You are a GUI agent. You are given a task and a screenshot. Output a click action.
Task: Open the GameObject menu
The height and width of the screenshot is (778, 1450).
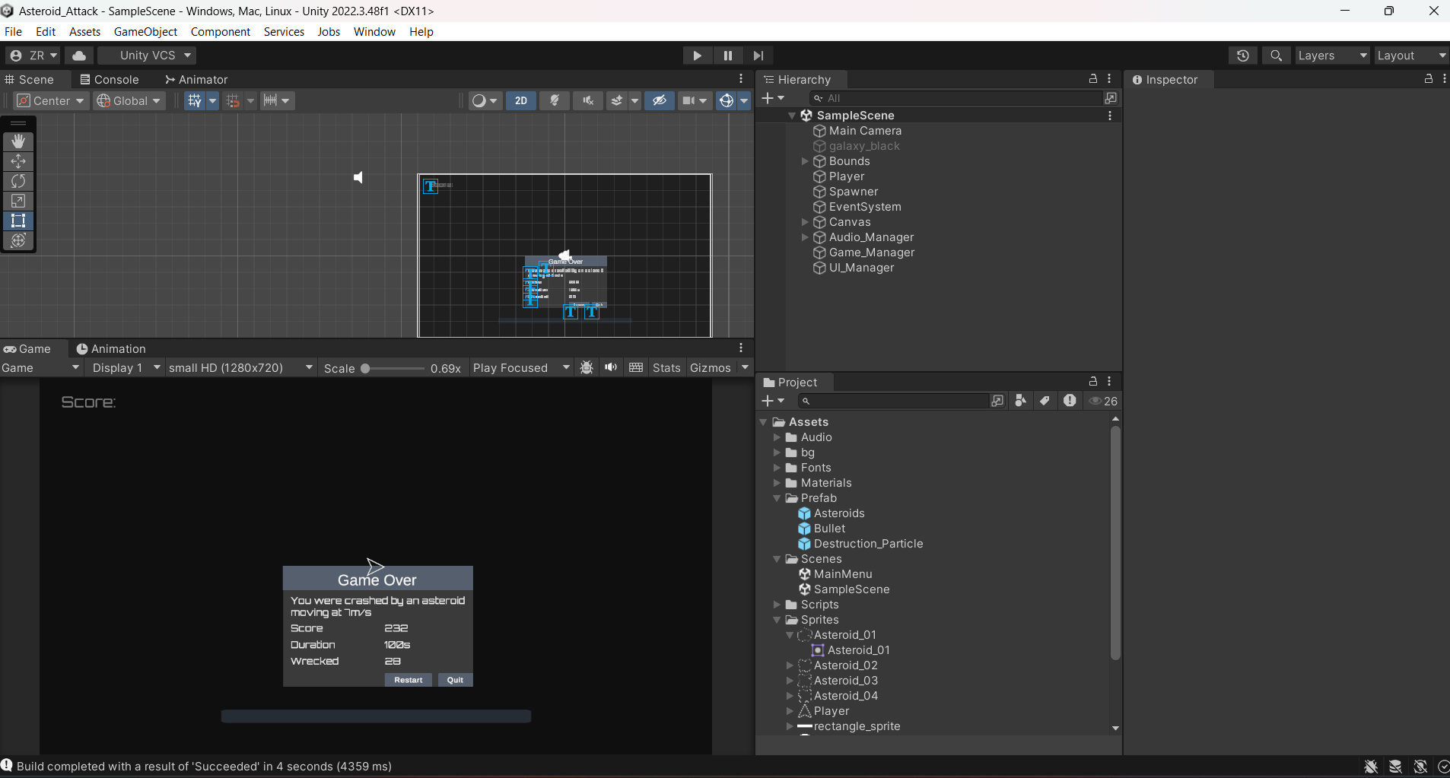click(x=145, y=32)
